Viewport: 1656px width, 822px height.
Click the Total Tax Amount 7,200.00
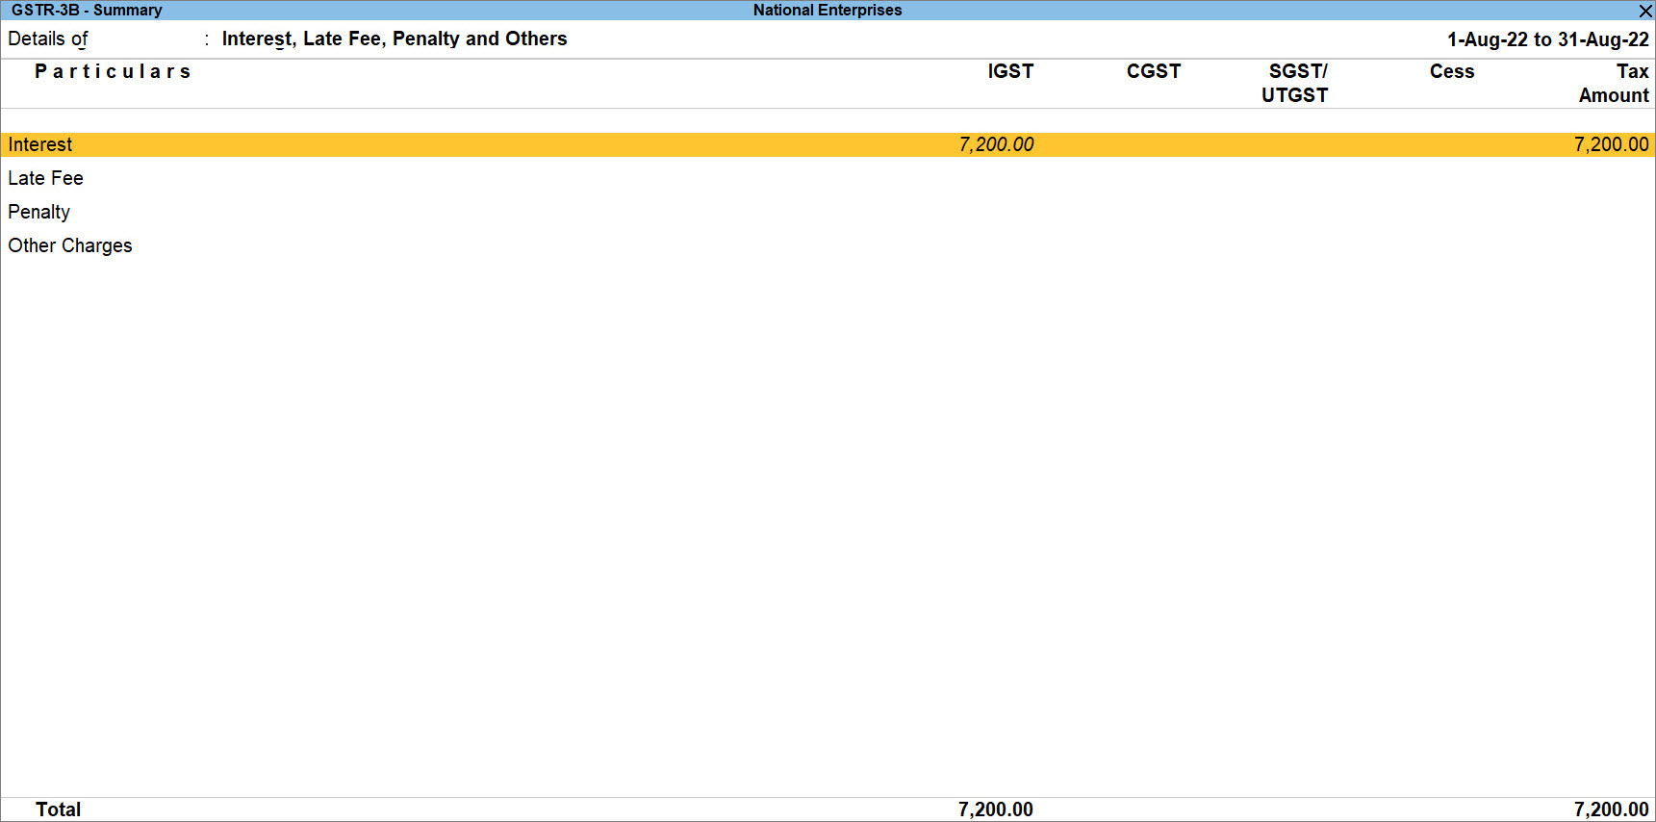[x=1611, y=809]
